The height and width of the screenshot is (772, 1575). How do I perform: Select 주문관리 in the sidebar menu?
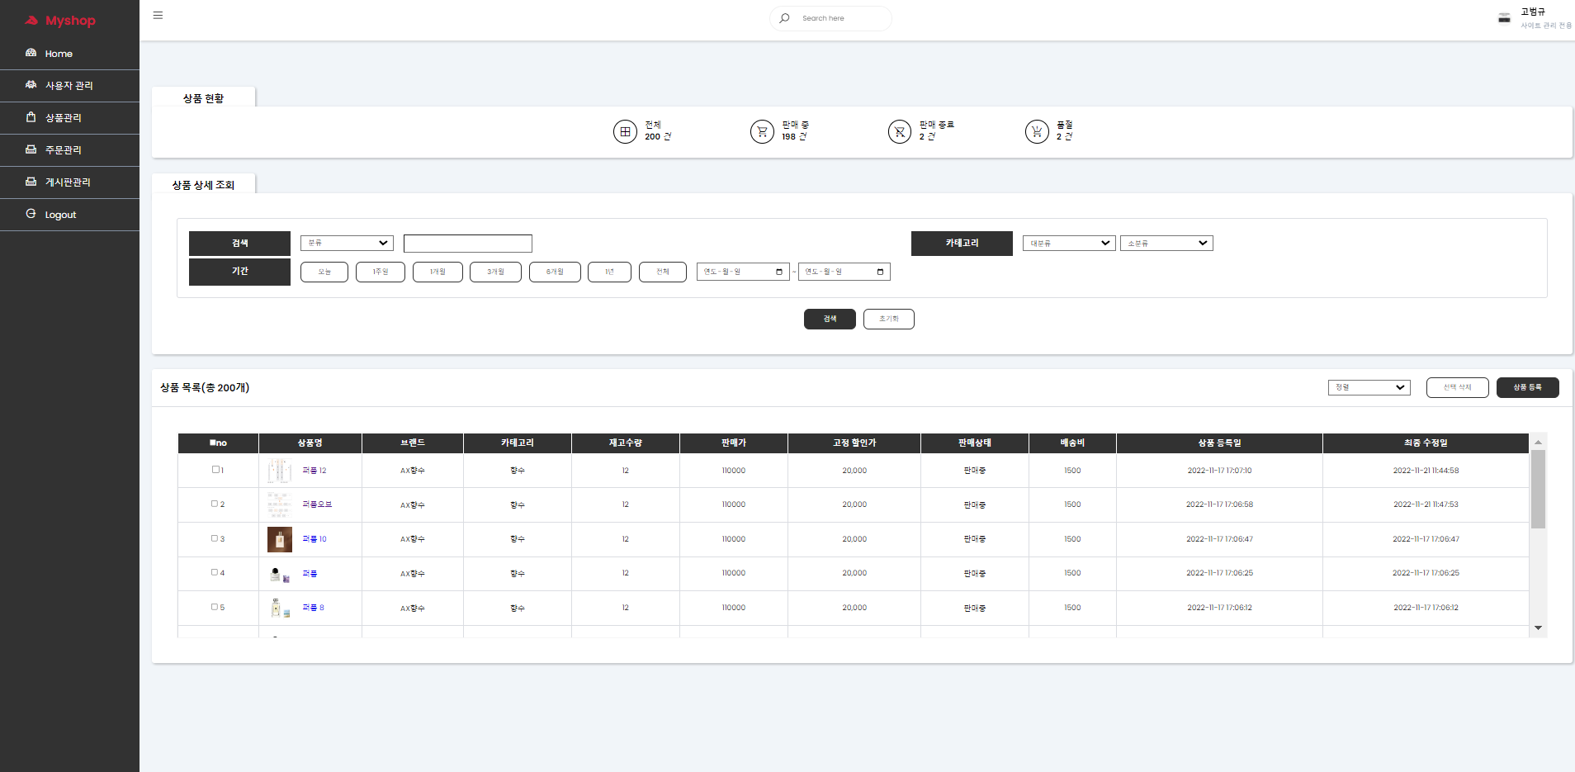pyautogui.click(x=63, y=149)
